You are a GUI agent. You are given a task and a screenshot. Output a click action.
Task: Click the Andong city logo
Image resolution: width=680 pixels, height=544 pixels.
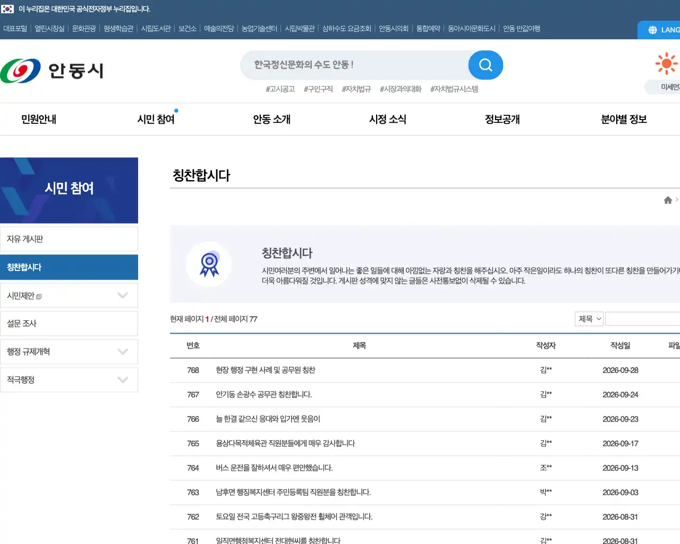click(52, 71)
